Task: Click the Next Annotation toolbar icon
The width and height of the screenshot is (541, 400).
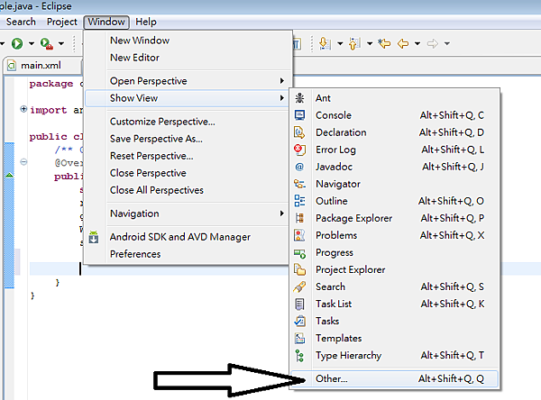Action: [325, 43]
